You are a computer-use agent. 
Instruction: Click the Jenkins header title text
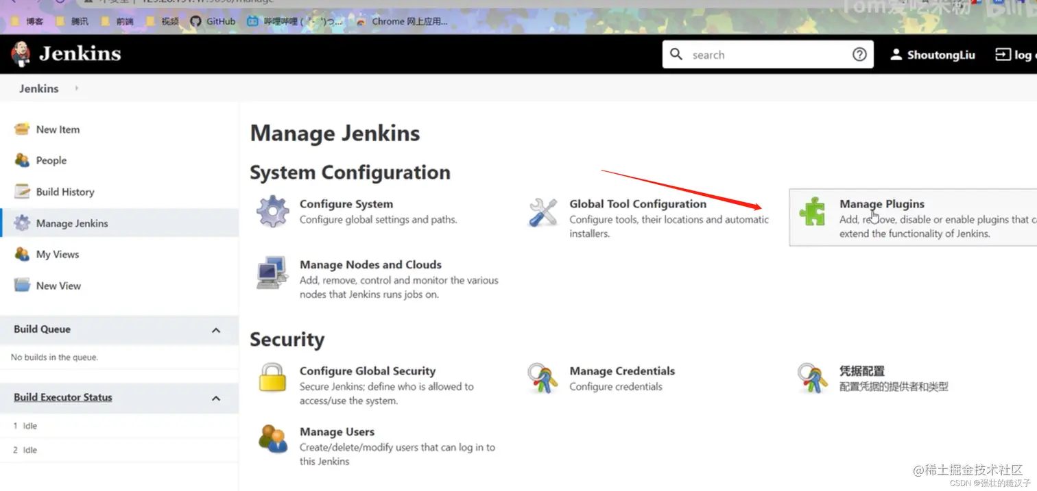tap(80, 53)
